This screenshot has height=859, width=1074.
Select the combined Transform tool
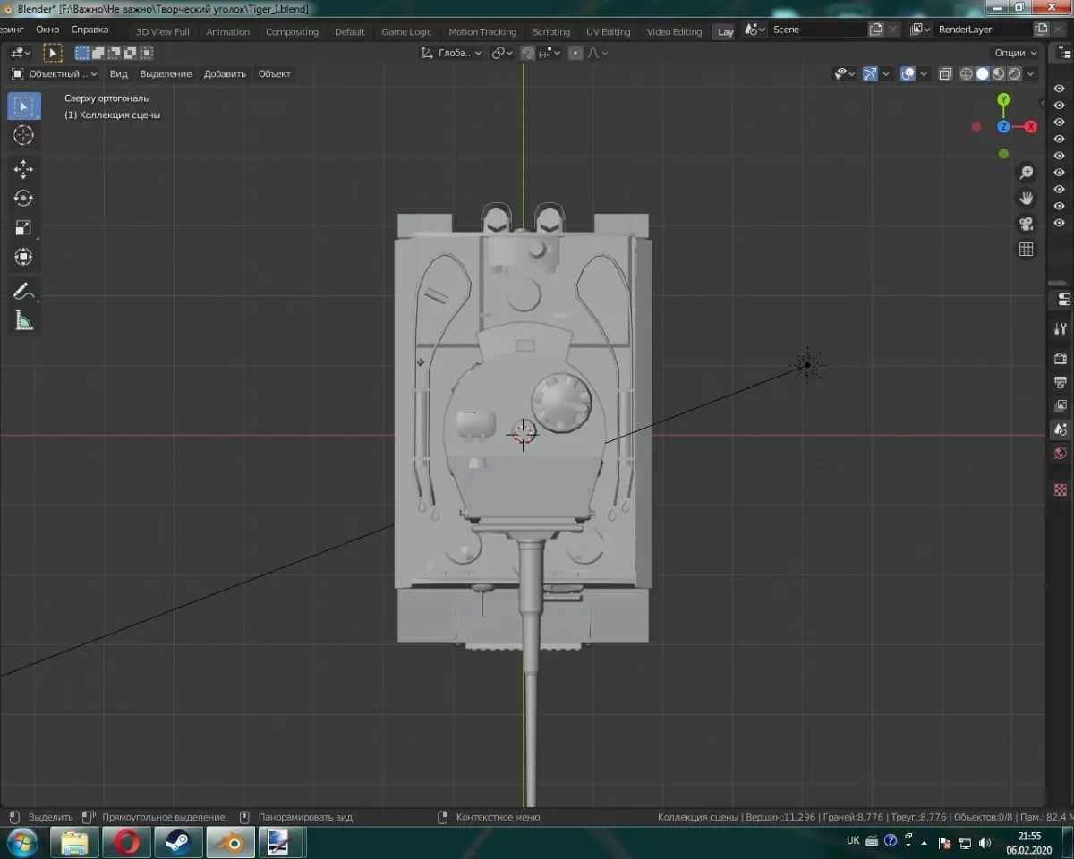[x=24, y=257]
